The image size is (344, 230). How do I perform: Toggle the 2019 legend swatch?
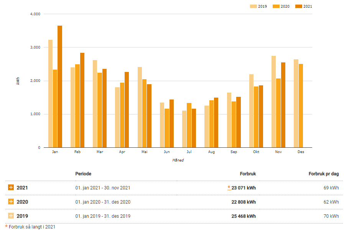253,7
